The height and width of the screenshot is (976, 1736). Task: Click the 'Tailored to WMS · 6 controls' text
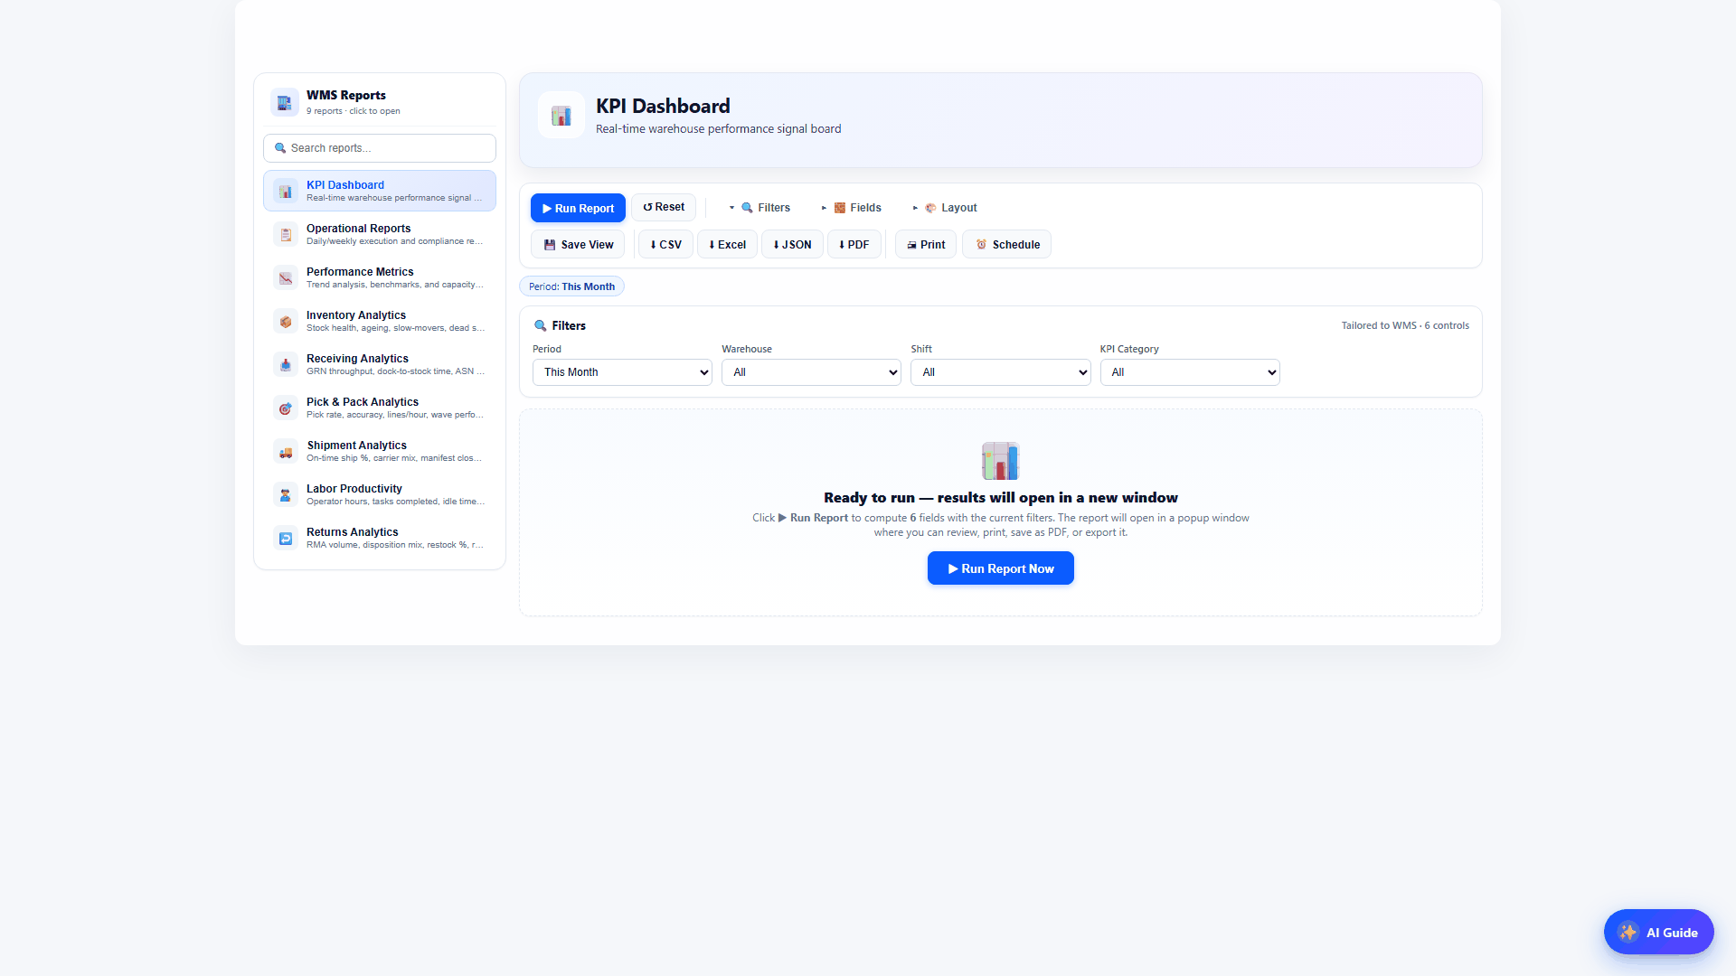[1405, 325]
